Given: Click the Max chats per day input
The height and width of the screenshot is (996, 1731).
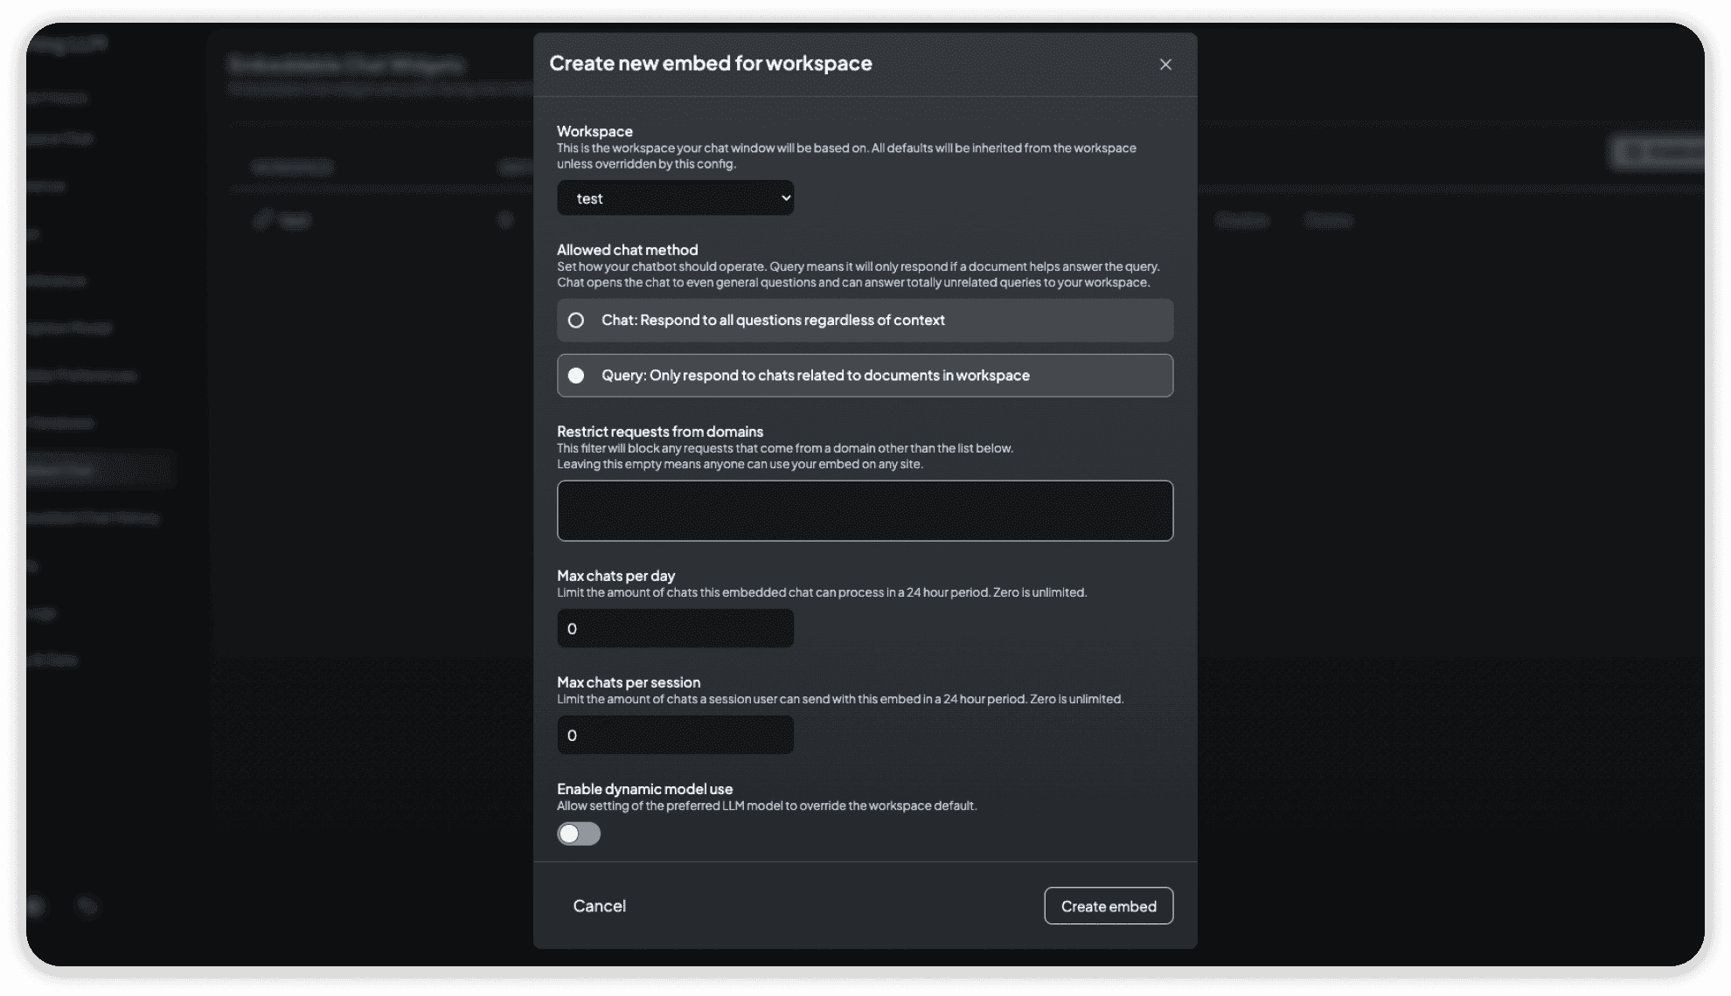Looking at the screenshot, I should pos(675,627).
